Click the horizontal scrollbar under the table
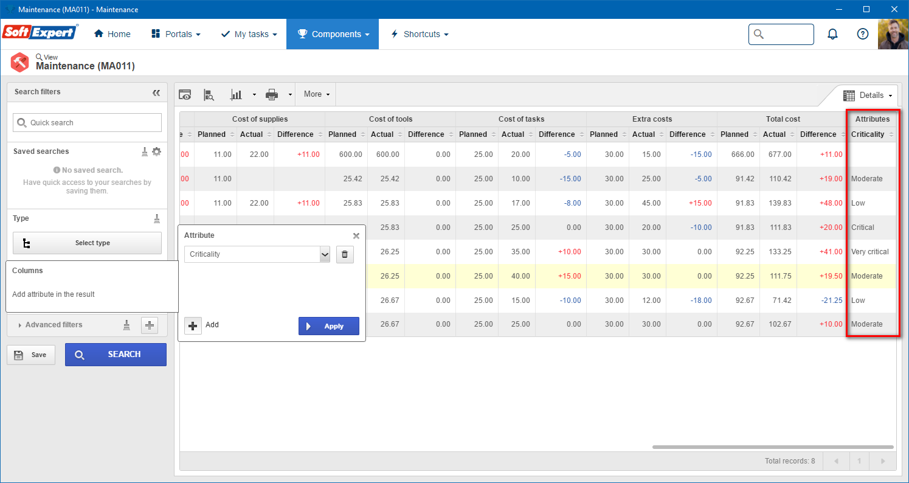This screenshot has height=483, width=909. (x=773, y=447)
